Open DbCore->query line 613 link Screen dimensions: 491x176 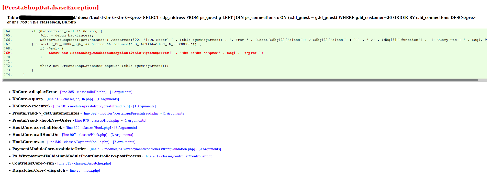tap(70, 99)
